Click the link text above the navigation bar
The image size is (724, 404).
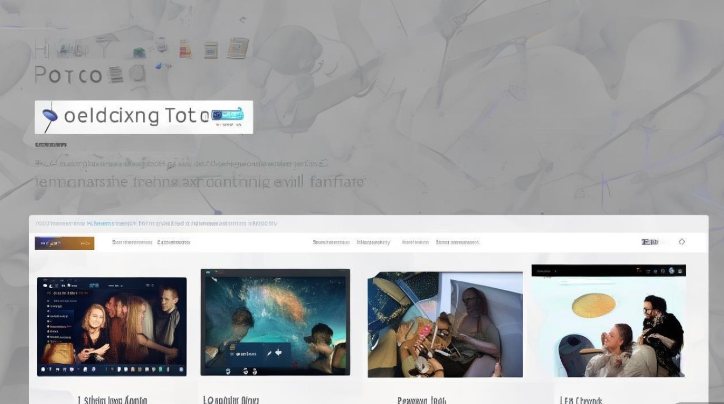tap(156, 223)
